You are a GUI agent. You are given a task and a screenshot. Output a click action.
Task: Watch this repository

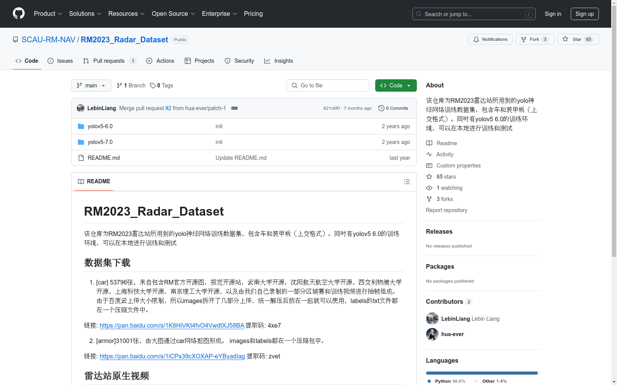pyautogui.click(x=450, y=188)
